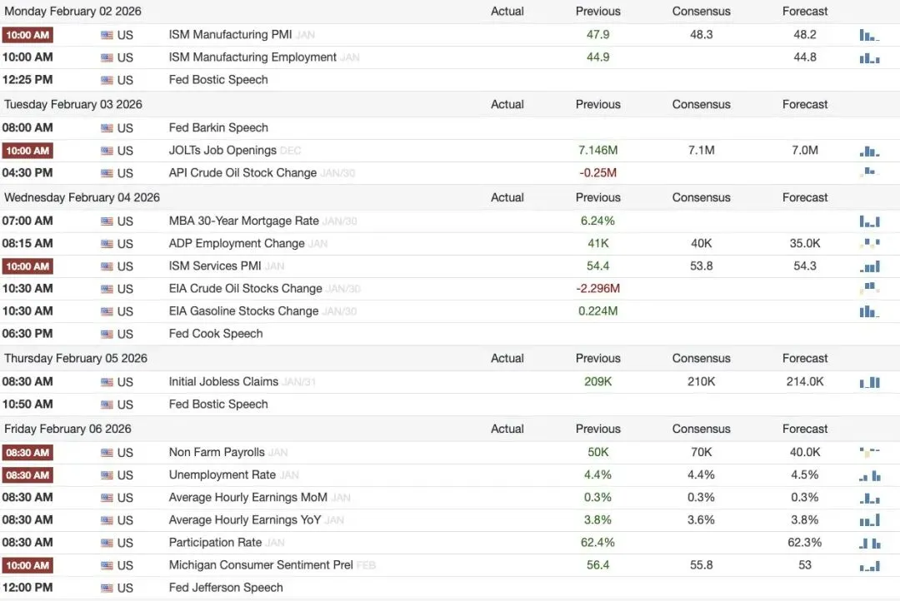The height and width of the screenshot is (601, 900).
Task: Open the Fed Jefferson Speech event
Action: tap(226, 588)
